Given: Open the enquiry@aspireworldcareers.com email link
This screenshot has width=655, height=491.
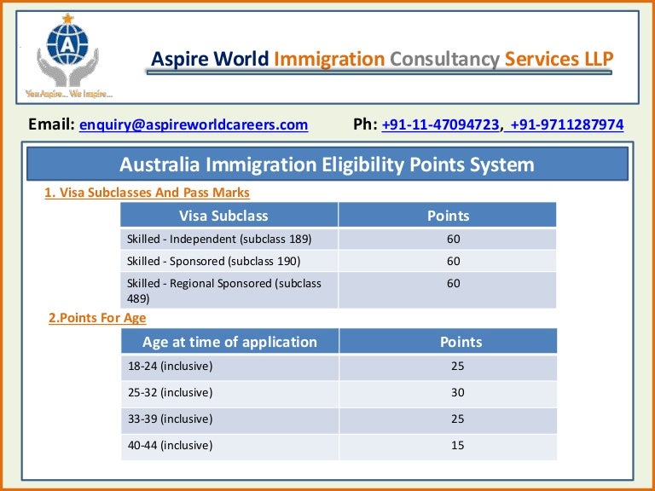Looking at the screenshot, I should coord(194,124).
